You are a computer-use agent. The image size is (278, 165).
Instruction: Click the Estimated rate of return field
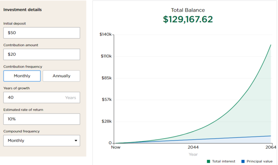(42, 119)
